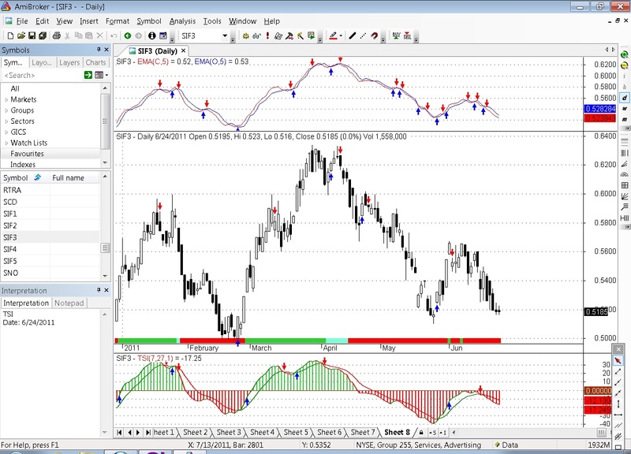Expand the Sectors tree node

tap(6, 121)
